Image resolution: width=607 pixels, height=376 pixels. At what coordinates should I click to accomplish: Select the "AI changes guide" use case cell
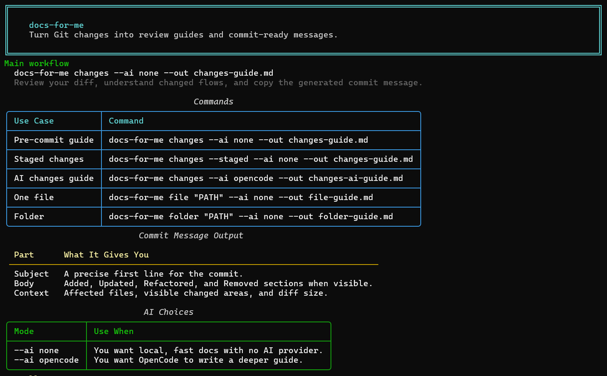click(54, 178)
